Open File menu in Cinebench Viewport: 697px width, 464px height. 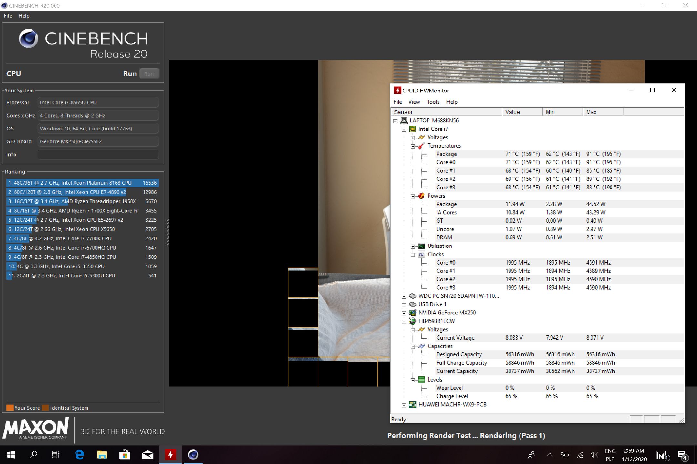pos(8,16)
